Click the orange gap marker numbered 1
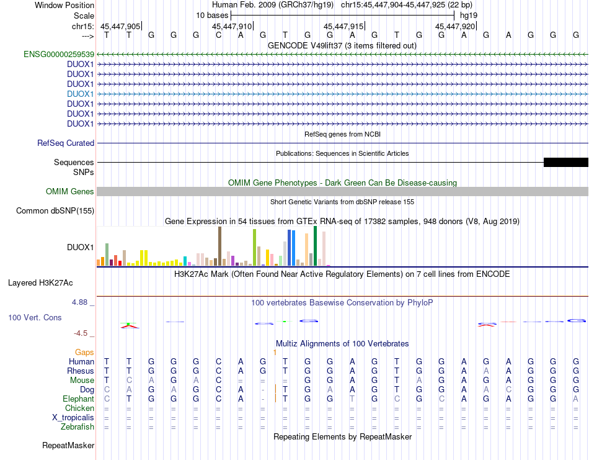 (x=275, y=353)
